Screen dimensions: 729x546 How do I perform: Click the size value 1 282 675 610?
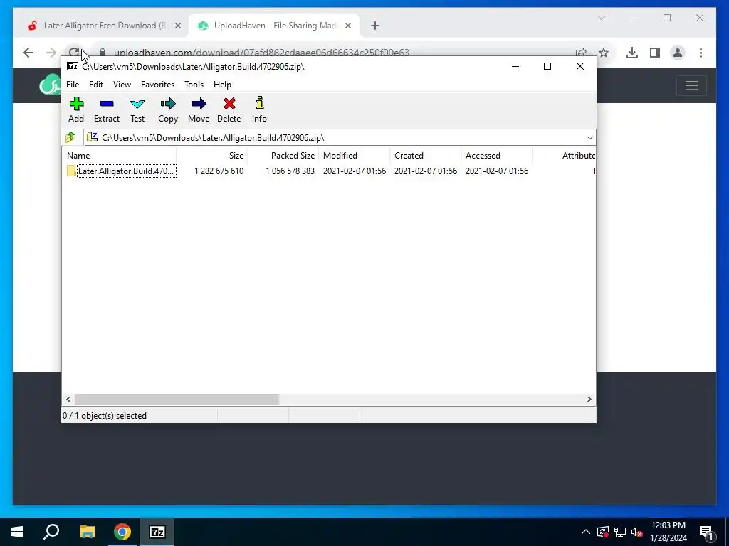click(219, 171)
